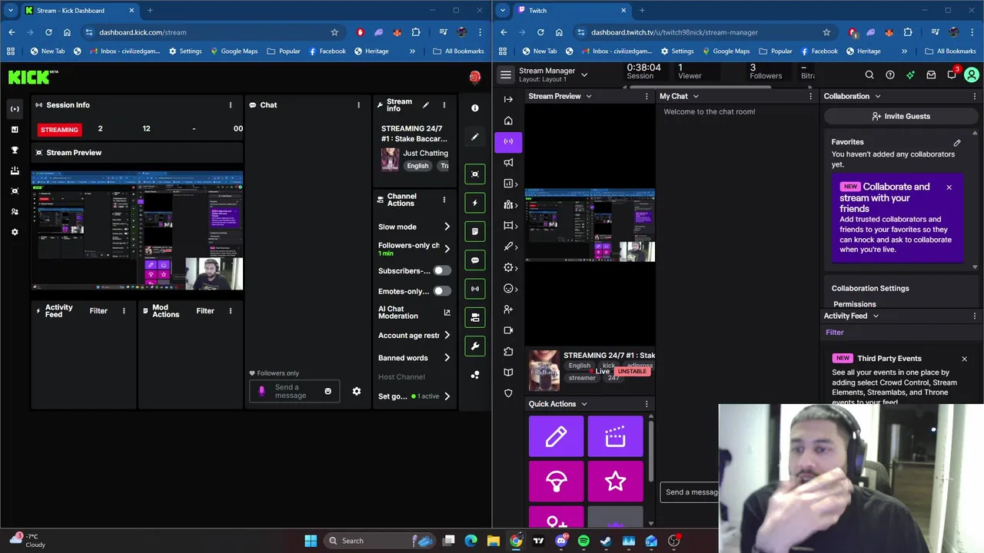Click Kick address bar dashboard.kick.com/stream
This screenshot has height=553, width=984.
click(208, 32)
